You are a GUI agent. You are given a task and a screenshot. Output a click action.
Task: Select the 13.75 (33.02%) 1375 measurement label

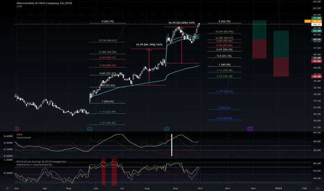(181, 23)
